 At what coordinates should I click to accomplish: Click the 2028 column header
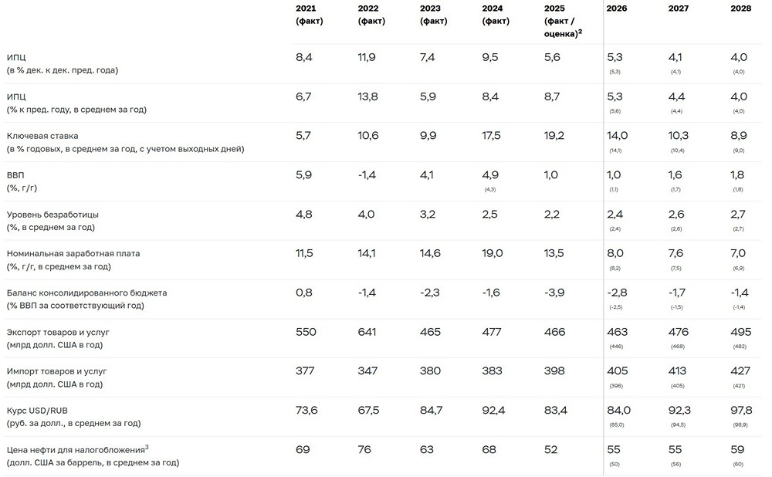click(740, 8)
